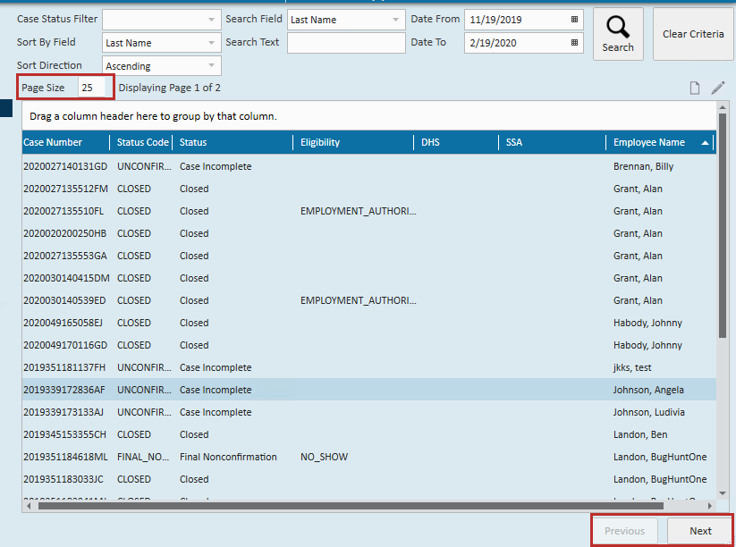
Task: Click the horizontal scrollbar thumb
Action: coord(351,506)
